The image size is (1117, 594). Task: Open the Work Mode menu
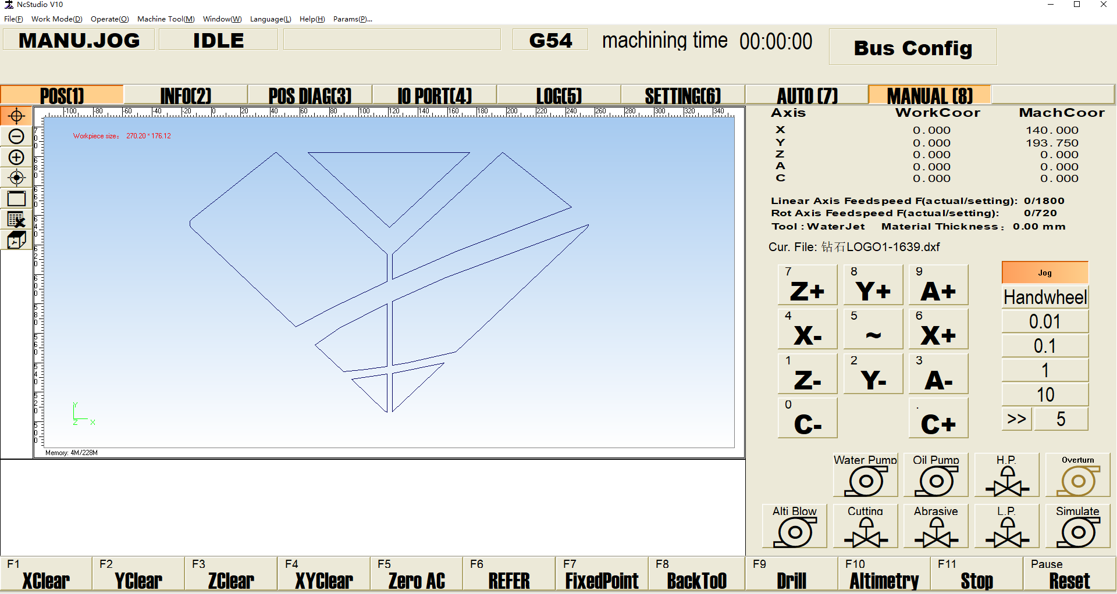tap(56, 19)
